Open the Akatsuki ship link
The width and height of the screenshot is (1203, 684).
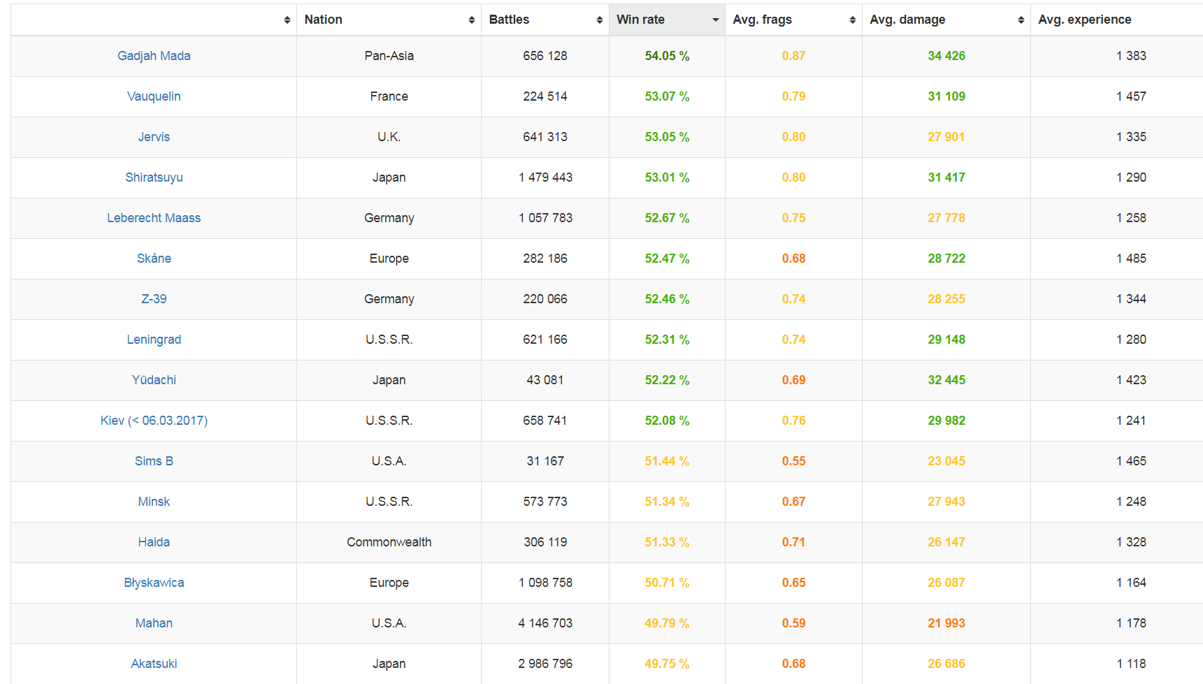(154, 664)
